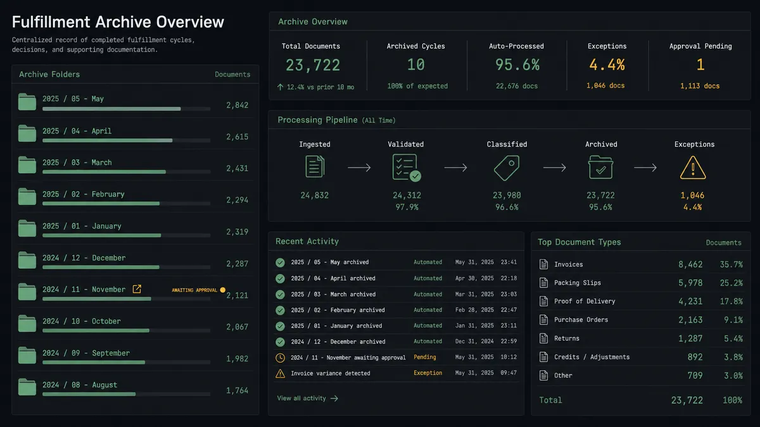Click the Purchase Orders document icon
This screenshot has height=427, width=760.
543,319
